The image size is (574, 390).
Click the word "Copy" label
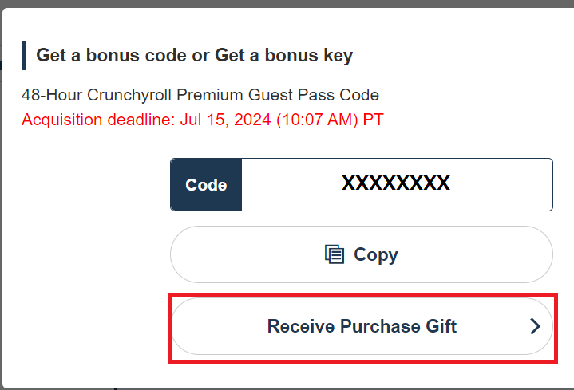pos(375,254)
